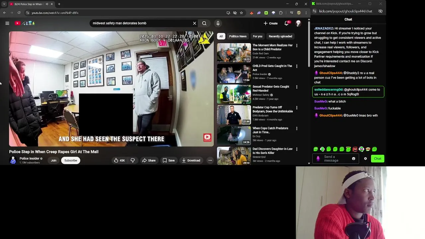
Task: Open Chrome's three-dot menu
Action: 306,13
